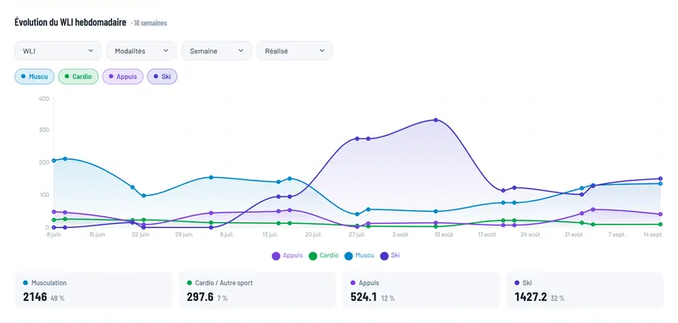The image size is (678, 323).
Task: Click the blue Muscu legend circle
Action: tap(348, 255)
